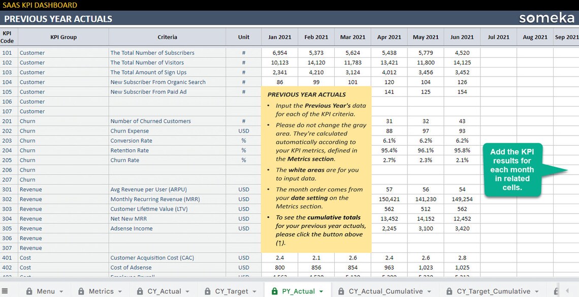Click the lock icon on the CY_Target tab
The width and height of the screenshot is (579, 297).
point(207,291)
